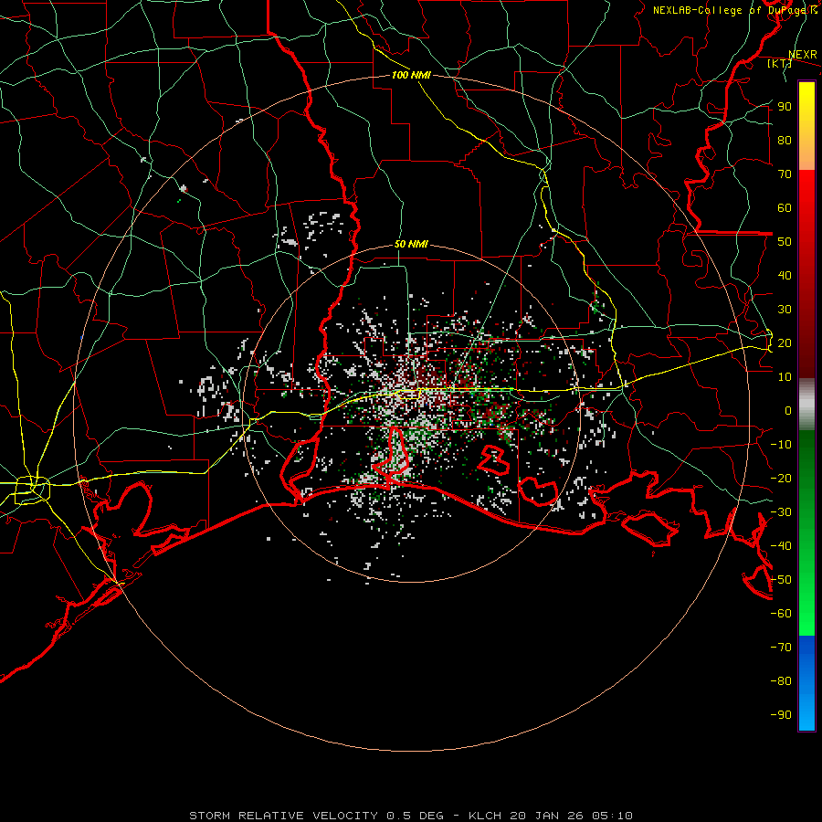Image resolution: width=822 pixels, height=822 pixels.
Task: Select the -60 value on velocity scale
Action: (781, 614)
